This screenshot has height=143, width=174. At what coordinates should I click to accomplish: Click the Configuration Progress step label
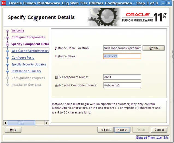28,78
